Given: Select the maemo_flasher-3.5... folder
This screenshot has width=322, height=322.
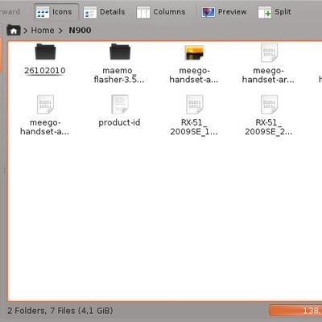Looking at the screenshot, I should 119,64.
